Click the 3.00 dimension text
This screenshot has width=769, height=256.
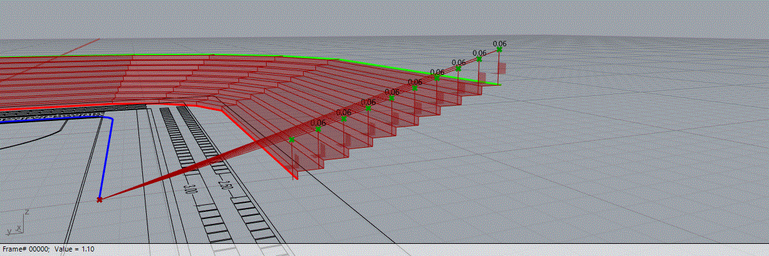point(189,189)
